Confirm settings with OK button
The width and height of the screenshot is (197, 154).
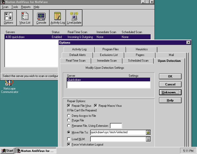(170, 76)
